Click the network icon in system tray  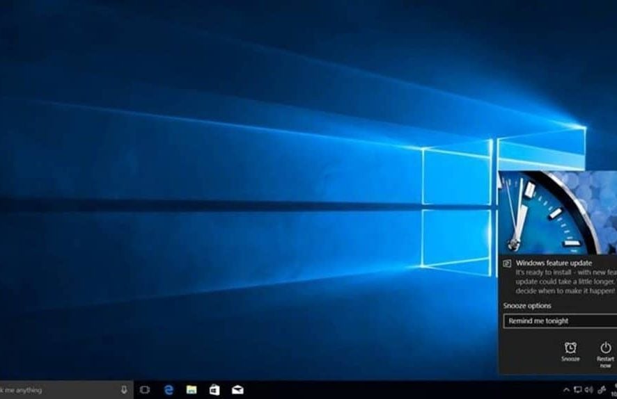coord(577,389)
